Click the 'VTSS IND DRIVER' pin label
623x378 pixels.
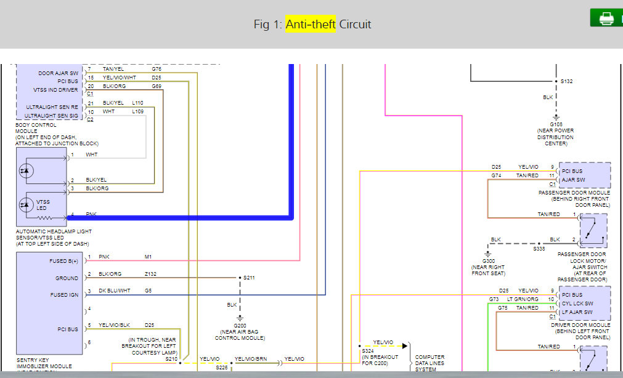pyautogui.click(x=55, y=90)
